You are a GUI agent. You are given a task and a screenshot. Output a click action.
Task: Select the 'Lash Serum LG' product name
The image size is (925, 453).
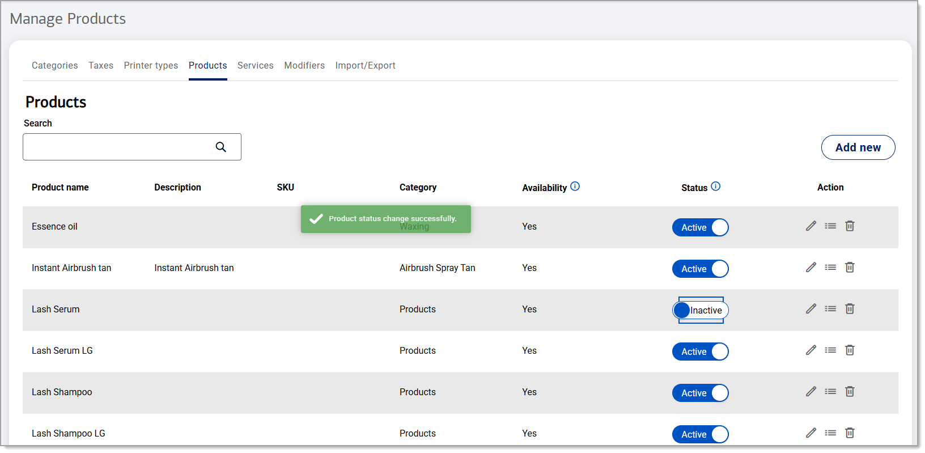[62, 350]
